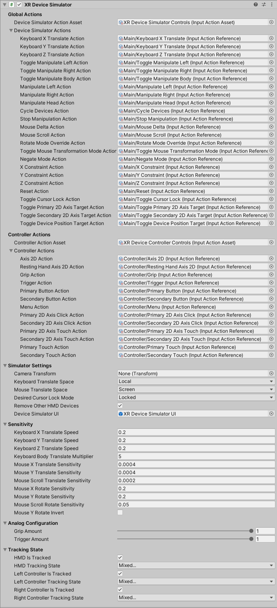Collapse the Sensitivity section
This screenshot has width=277, height=608.
click(5, 424)
